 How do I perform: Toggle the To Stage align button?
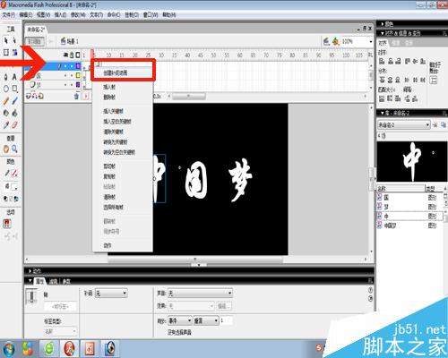coord(434,80)
